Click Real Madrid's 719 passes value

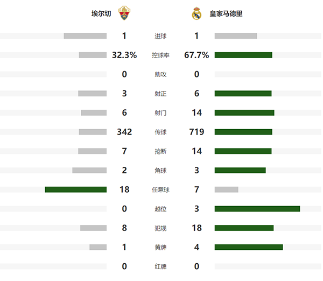[196, 132]
